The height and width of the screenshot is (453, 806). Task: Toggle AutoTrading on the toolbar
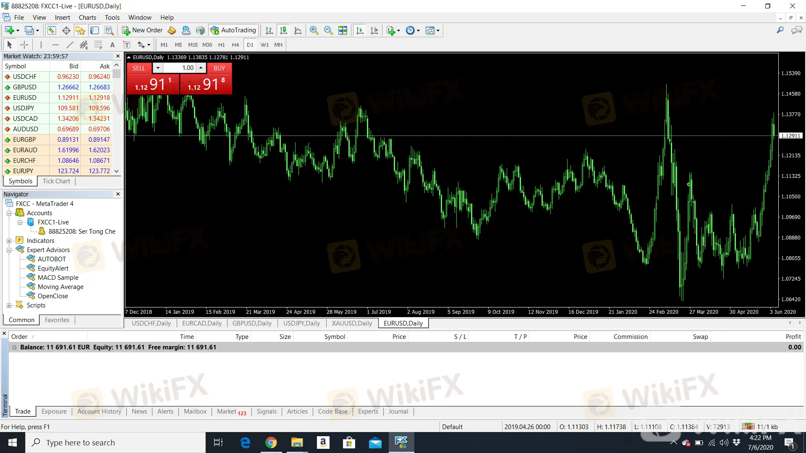[233, 30]
